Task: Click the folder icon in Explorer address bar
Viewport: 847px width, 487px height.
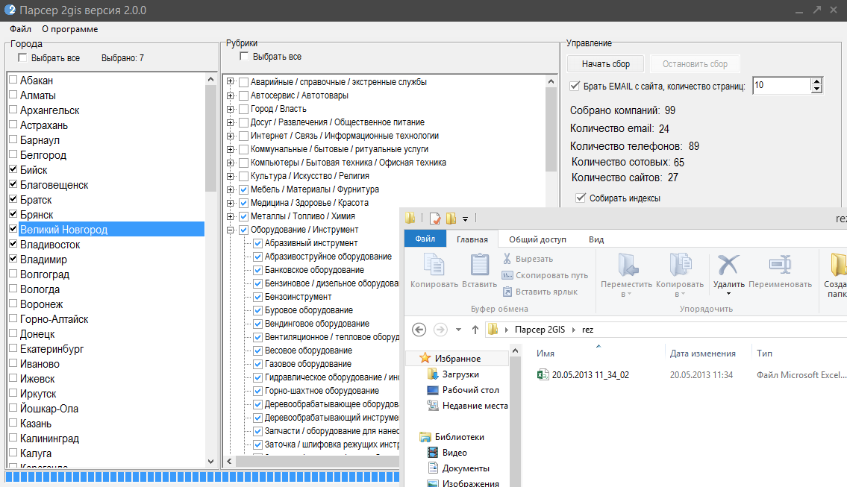Action: point(493,330)
